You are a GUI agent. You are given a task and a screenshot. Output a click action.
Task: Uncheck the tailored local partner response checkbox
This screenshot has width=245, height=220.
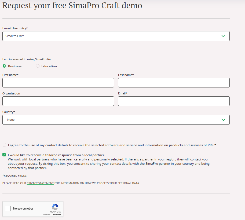pyautogui.click(x=4, y=155)
